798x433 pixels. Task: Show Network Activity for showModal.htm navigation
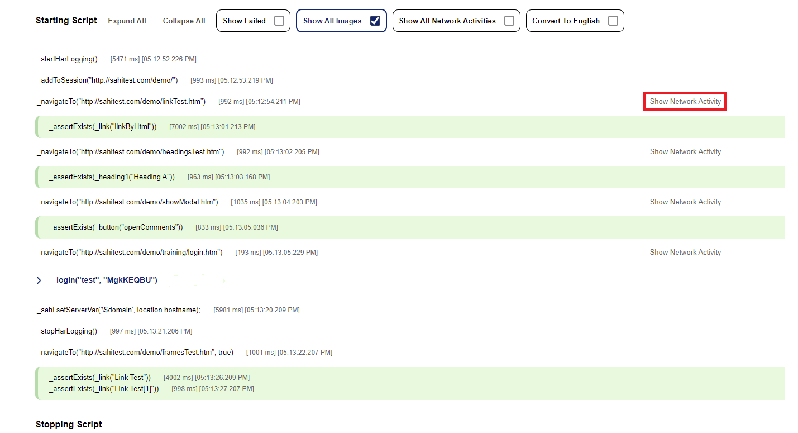coord(685,202)
